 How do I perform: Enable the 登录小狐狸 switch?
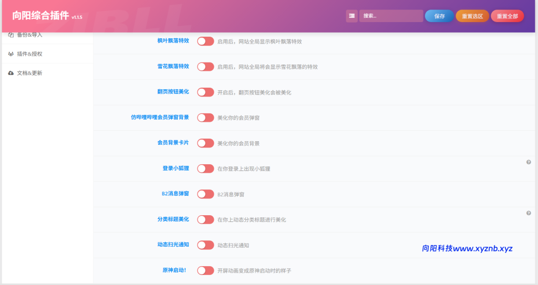[x=205, y=168]
